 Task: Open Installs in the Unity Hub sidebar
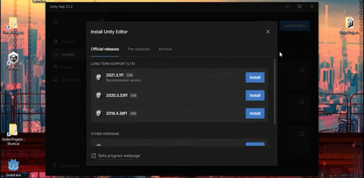(x=68, y=54)
